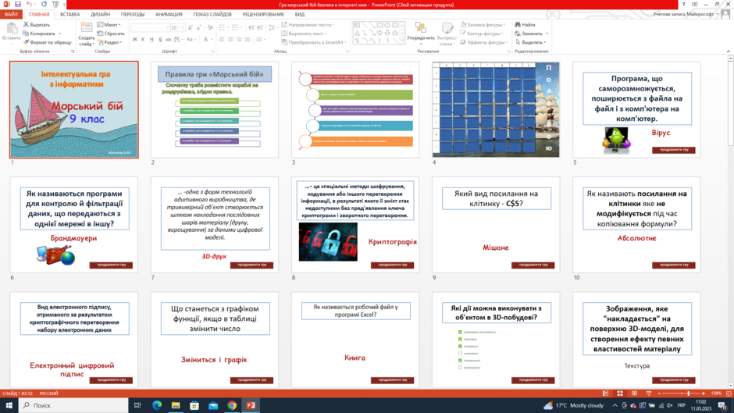This screenshot has width=734, height=413.
Task: Open the font size 20 dropdown
Action: pos(183,27)
